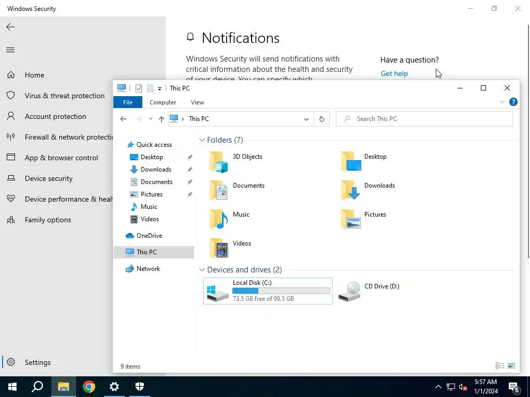This screenshot has height=397, width=530.
Task: Expand the File Explorer ribbon chevron
Action: 502,102
